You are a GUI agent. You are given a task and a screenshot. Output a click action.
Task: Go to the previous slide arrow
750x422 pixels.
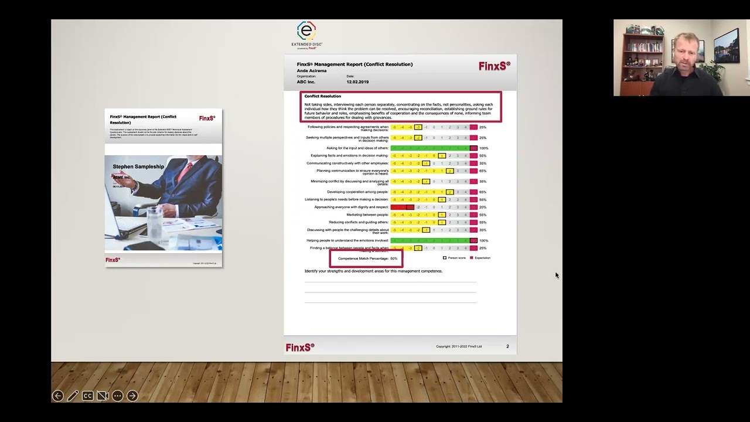click(x=57, y=396)
